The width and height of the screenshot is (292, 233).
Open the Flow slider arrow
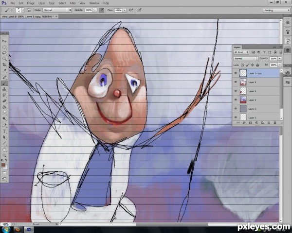pos(125,10)
